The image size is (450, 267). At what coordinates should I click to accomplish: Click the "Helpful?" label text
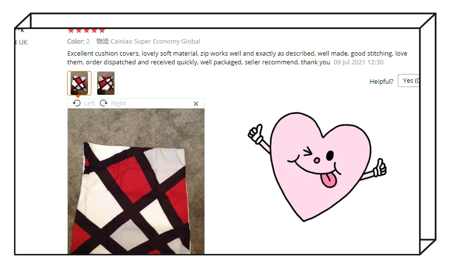click(381, 82)
